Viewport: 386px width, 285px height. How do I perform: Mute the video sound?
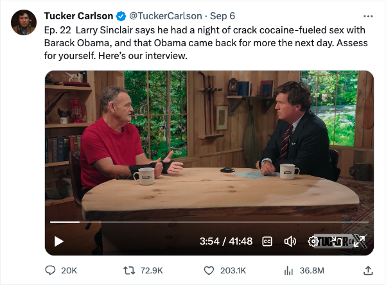point(290,241)
